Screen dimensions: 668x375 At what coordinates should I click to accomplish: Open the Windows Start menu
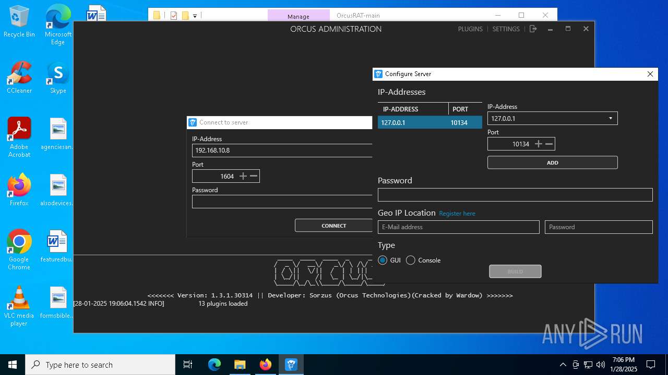[x=13, y=365]
